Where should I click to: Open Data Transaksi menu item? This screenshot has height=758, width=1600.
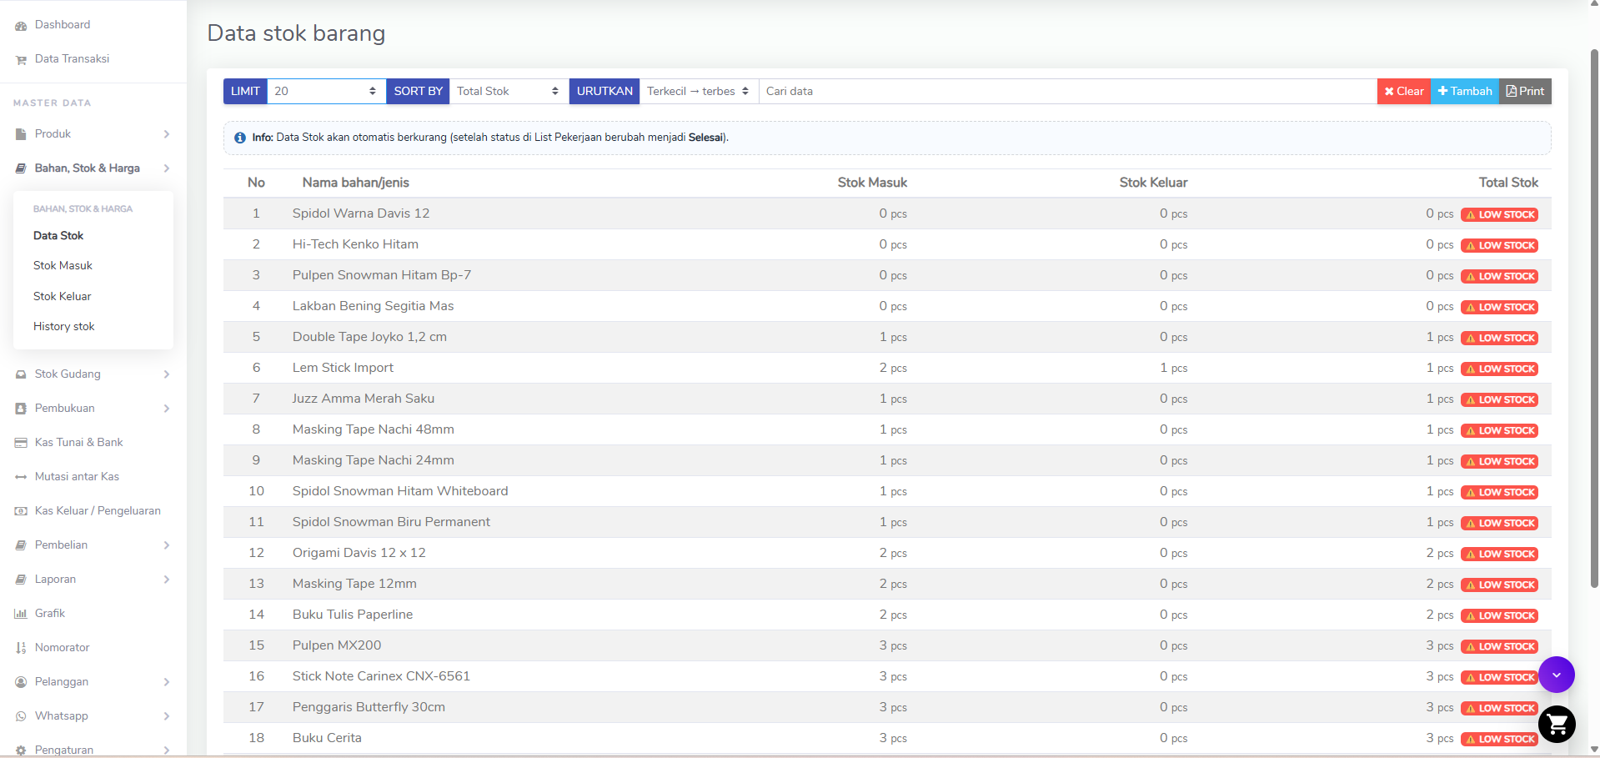click(72, 59)
